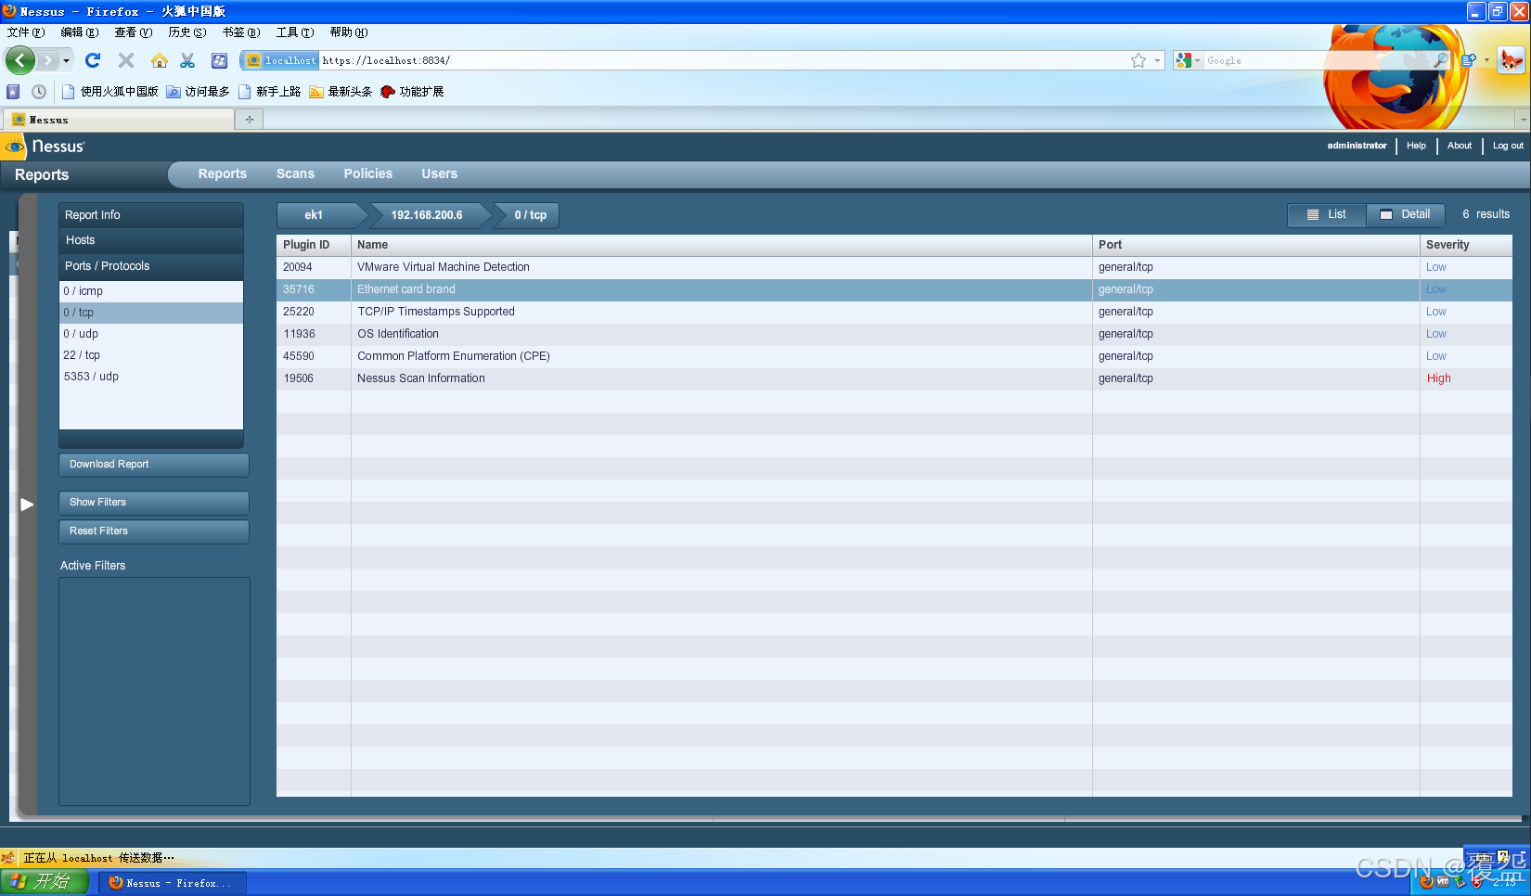
Task: Reload the page with the refresh icon
Action: [93, 60]
